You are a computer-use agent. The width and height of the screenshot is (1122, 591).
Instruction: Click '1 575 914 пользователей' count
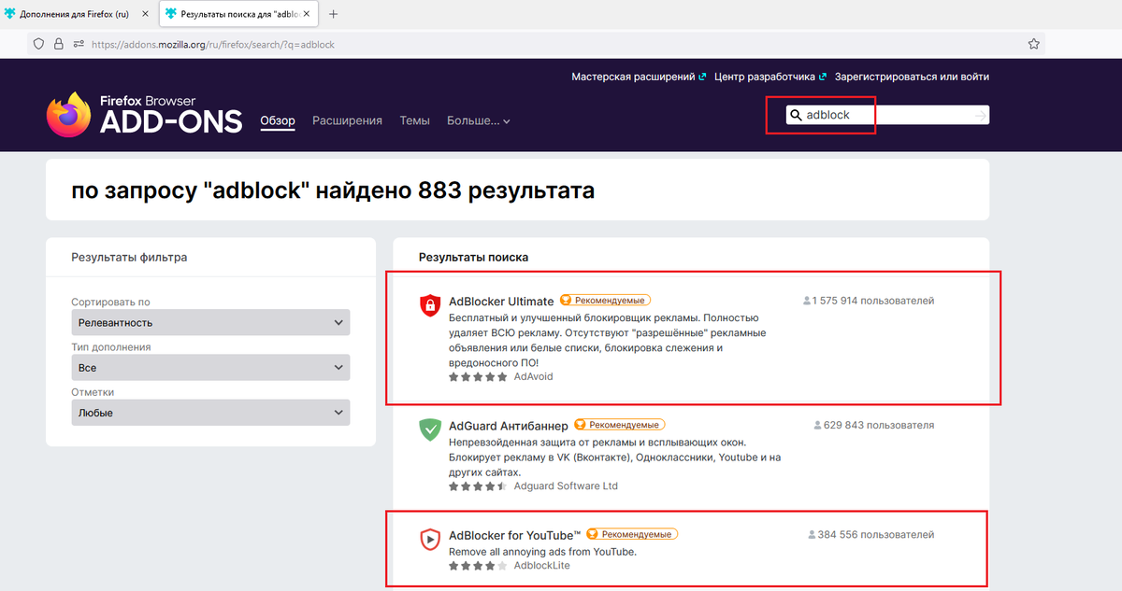point(869,301)
